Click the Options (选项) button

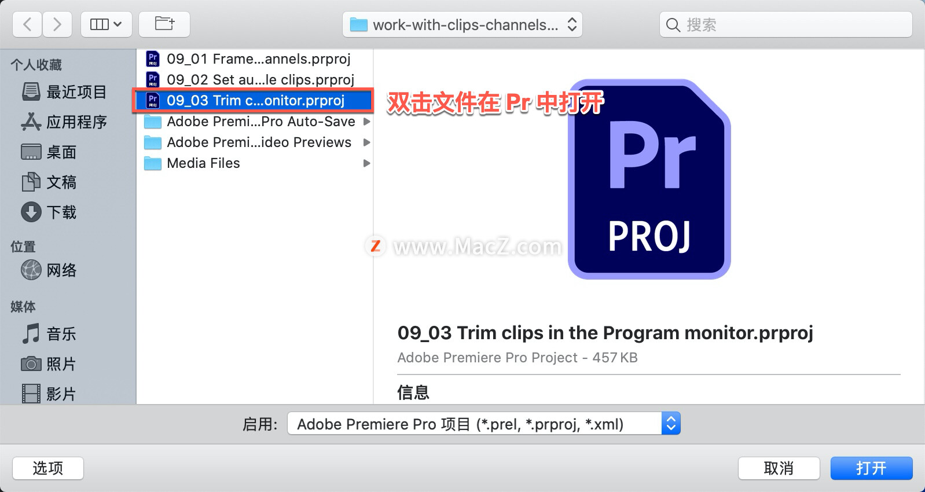click(x=48, y=468)
